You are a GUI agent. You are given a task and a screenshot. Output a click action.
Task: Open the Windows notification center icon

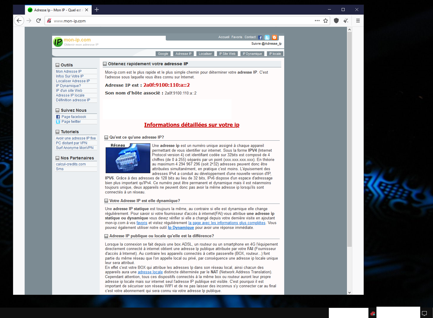pyautogui.click(x=424, y=313)
